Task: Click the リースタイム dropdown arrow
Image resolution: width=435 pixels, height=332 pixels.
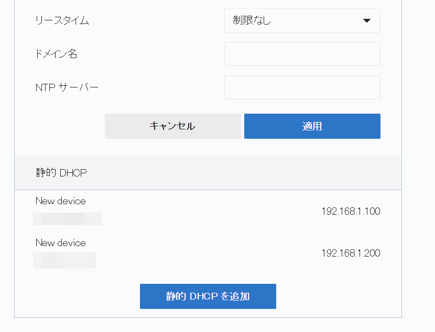Action: [x=367, y=21]
